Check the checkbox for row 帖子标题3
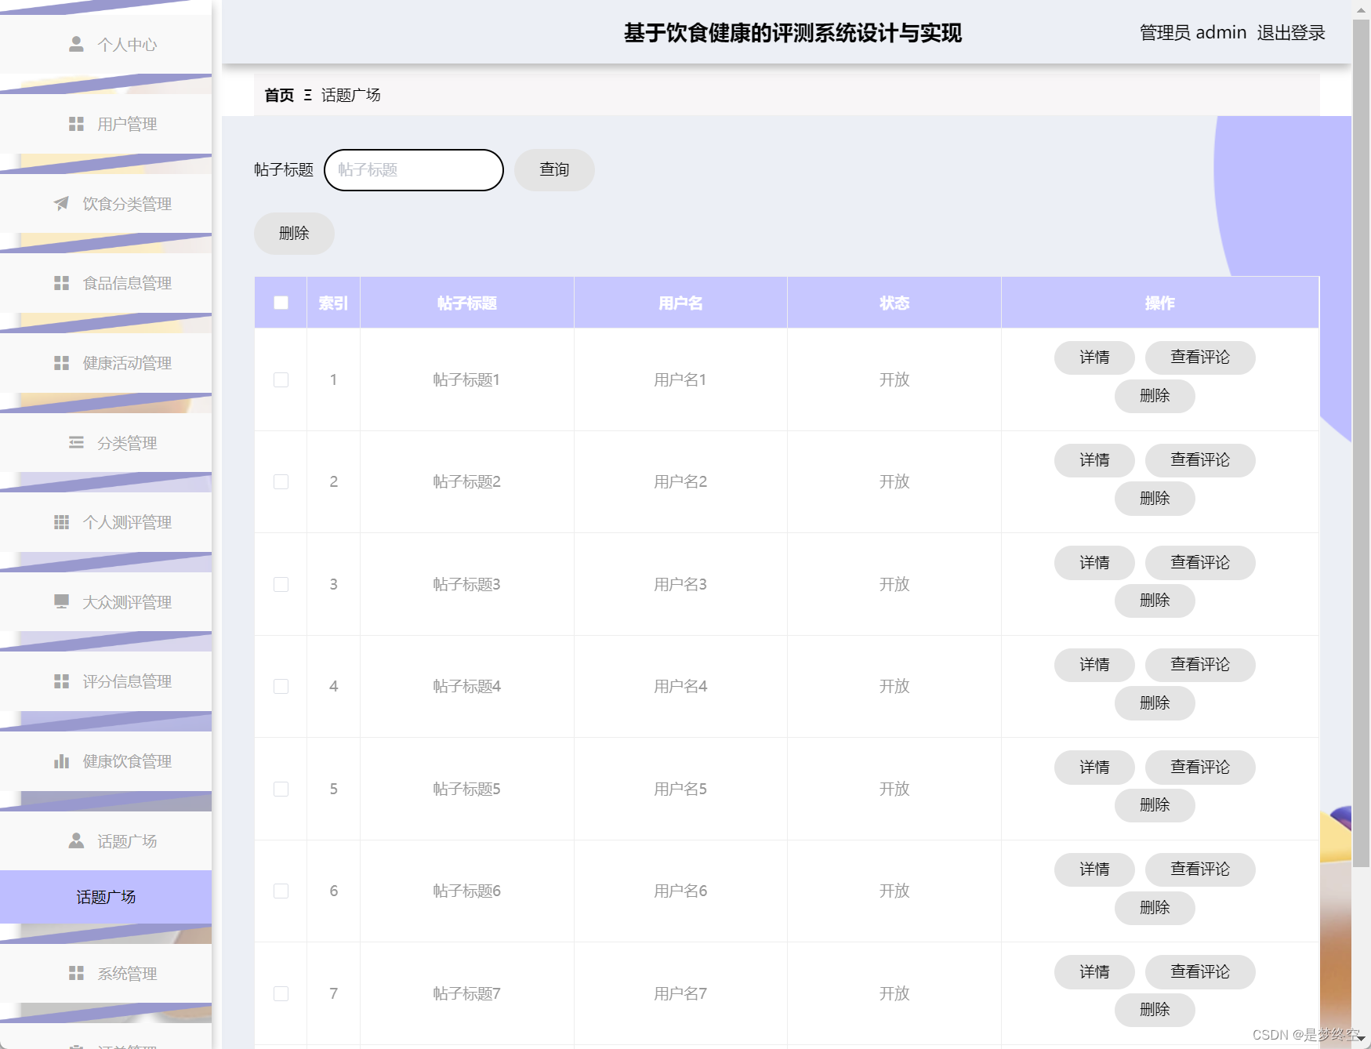 click(x=281, y=584)
